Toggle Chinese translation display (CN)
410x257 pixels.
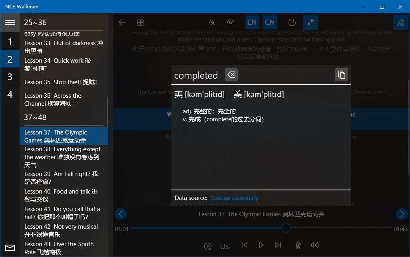click(270, 22)
